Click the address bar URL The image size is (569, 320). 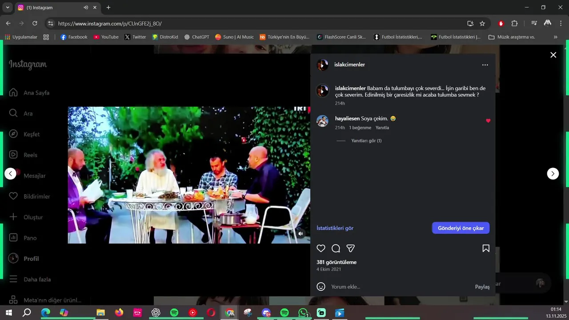[110, 24]
